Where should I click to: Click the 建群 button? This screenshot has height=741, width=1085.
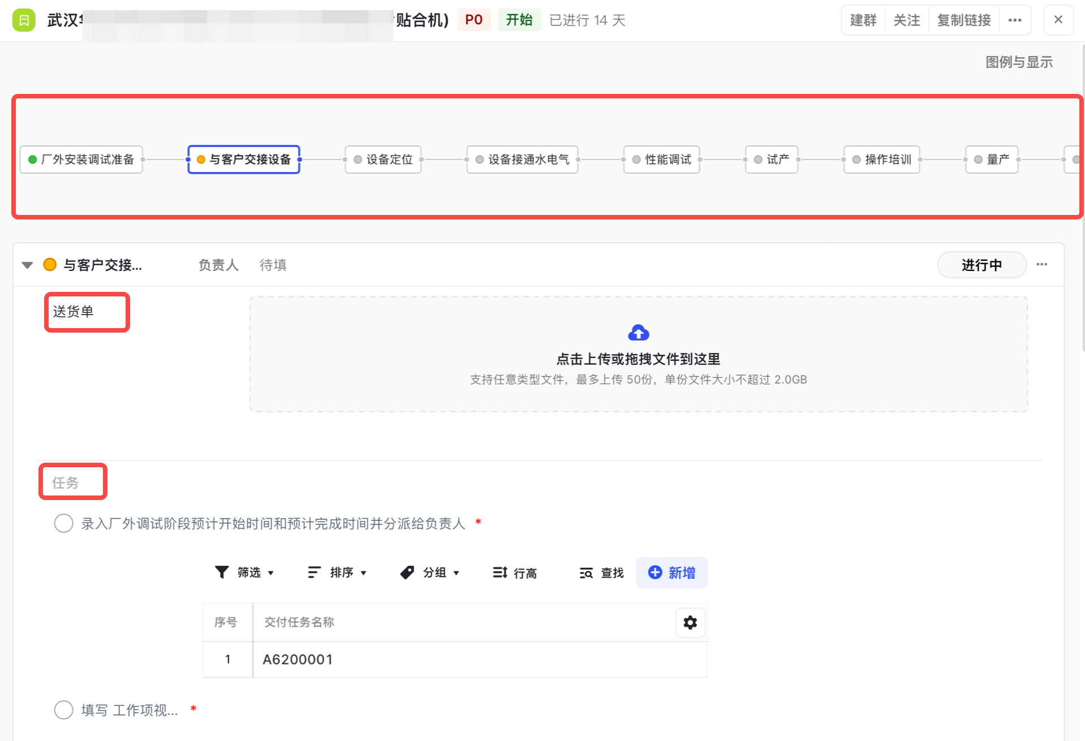point(863,20)
